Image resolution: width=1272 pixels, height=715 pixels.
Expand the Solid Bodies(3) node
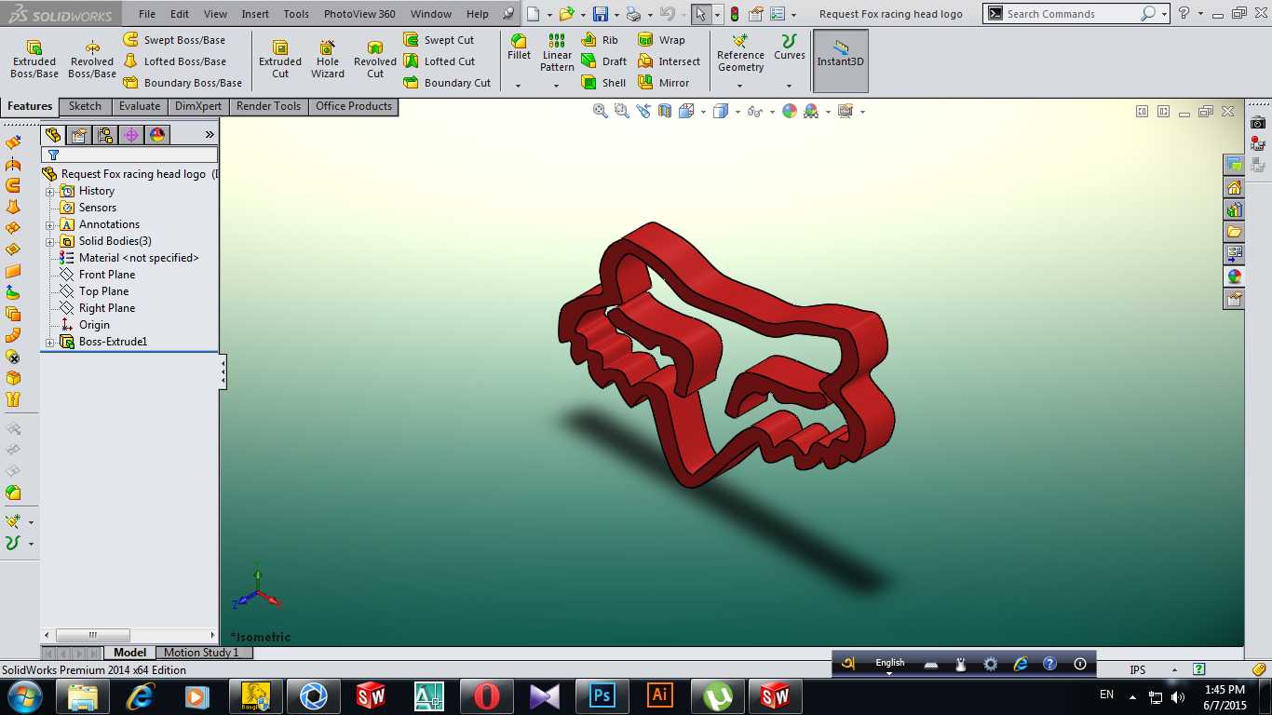click(50, 241)
